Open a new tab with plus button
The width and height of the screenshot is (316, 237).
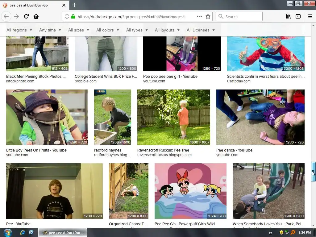[x=74, y=5]
